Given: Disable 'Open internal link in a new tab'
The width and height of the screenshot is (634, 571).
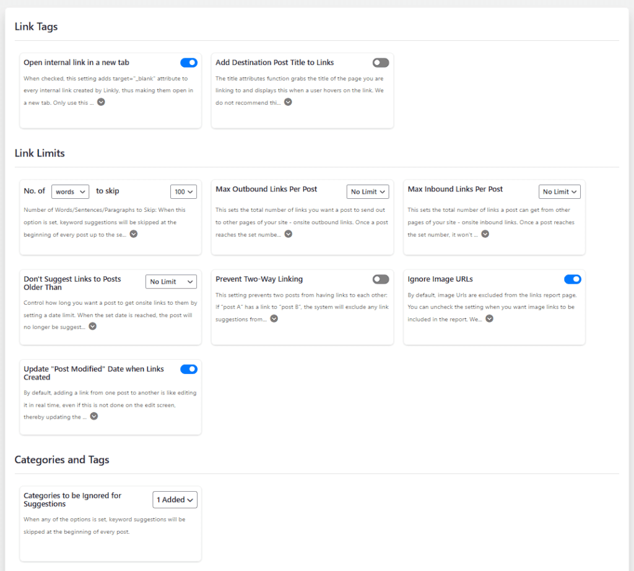Looking at the screenshot, I should click(x=188, y=63).
